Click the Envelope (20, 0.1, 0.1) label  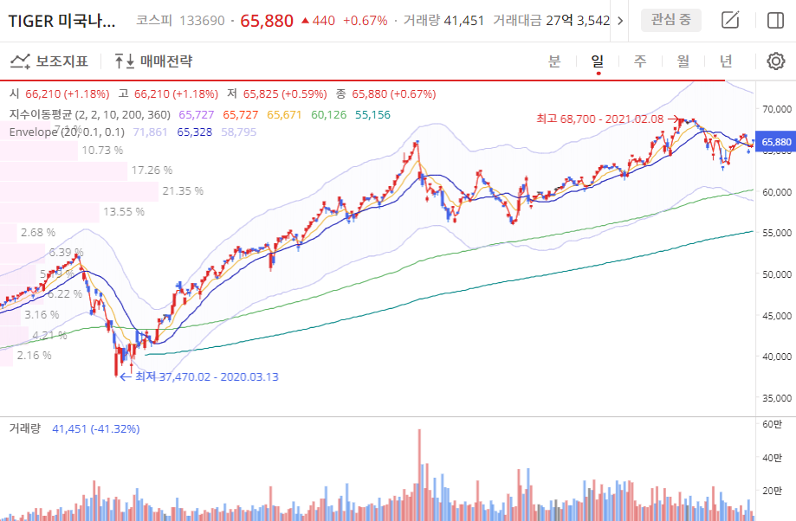tap(67, 132)
